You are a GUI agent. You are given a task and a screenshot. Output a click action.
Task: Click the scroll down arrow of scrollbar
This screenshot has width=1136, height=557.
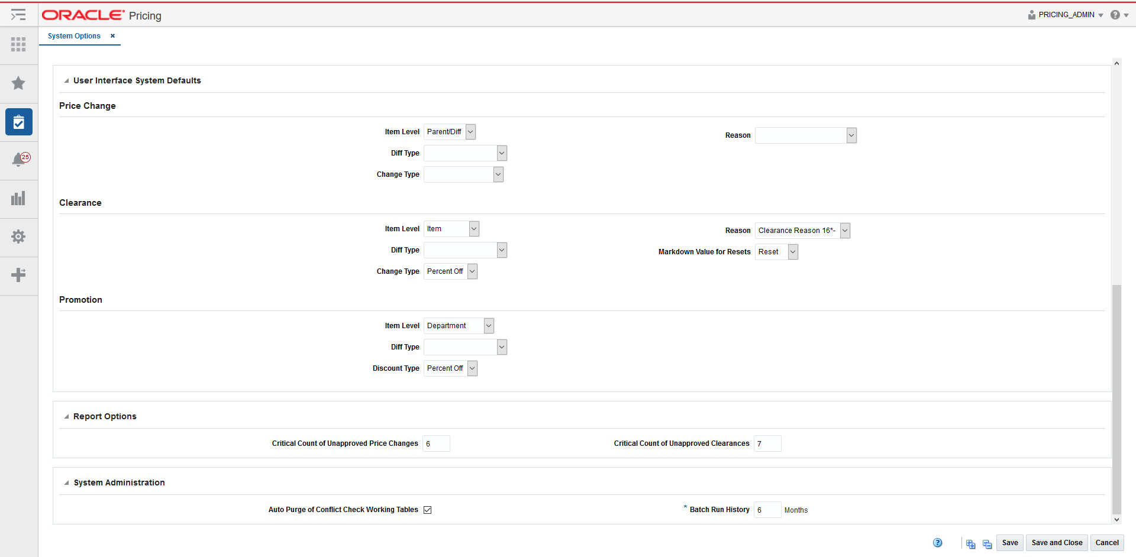[1116, 520]
